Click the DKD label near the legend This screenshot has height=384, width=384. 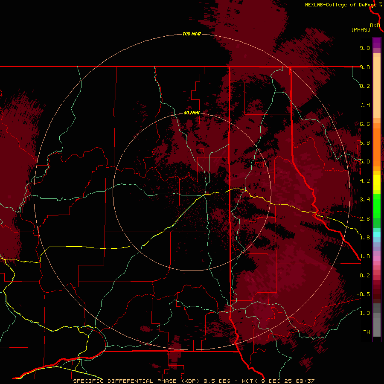pyautogui.click(x=375, y=26)
